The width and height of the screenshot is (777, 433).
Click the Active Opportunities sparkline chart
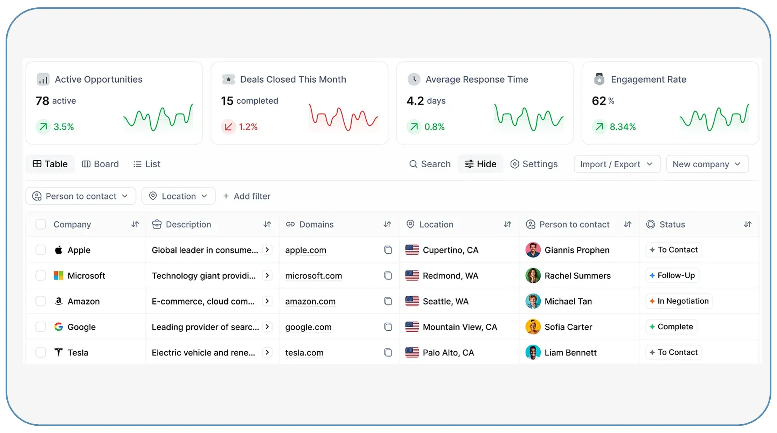(158, 118)
